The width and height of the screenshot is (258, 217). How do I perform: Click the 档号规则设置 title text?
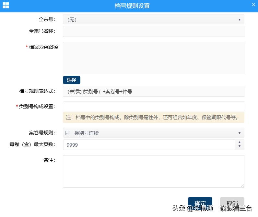(x=132, y=6)
